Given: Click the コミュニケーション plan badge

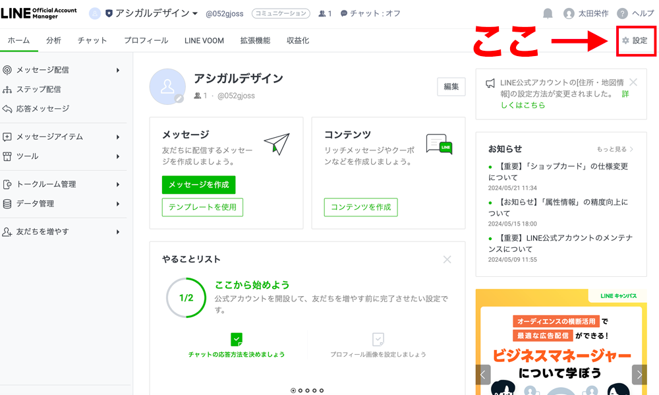Looking at the screenshot, I should click(x=281, y=13).
